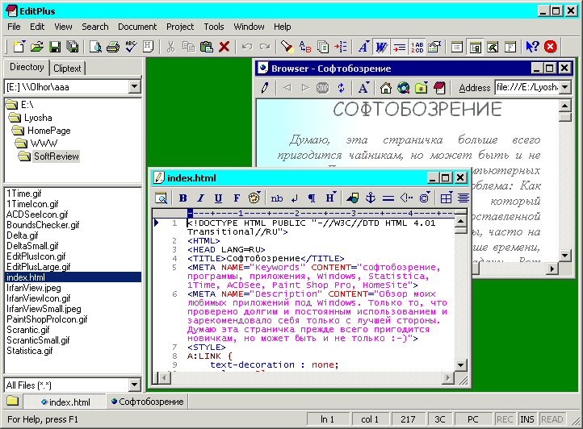The image size is (583, 429).
Task: Open Print Preview from main toolbar
Action: [x=96, y=47]
